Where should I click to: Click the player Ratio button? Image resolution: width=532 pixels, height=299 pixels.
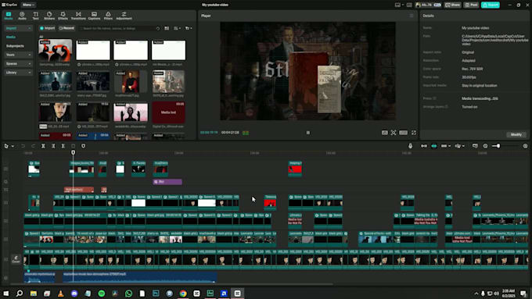point(404,133)
